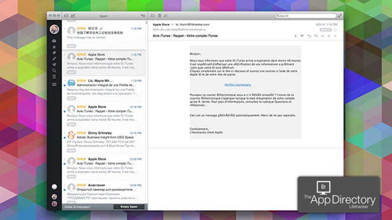
Task: Open the Trash folder in sidebar
Action: pos(54,77)
